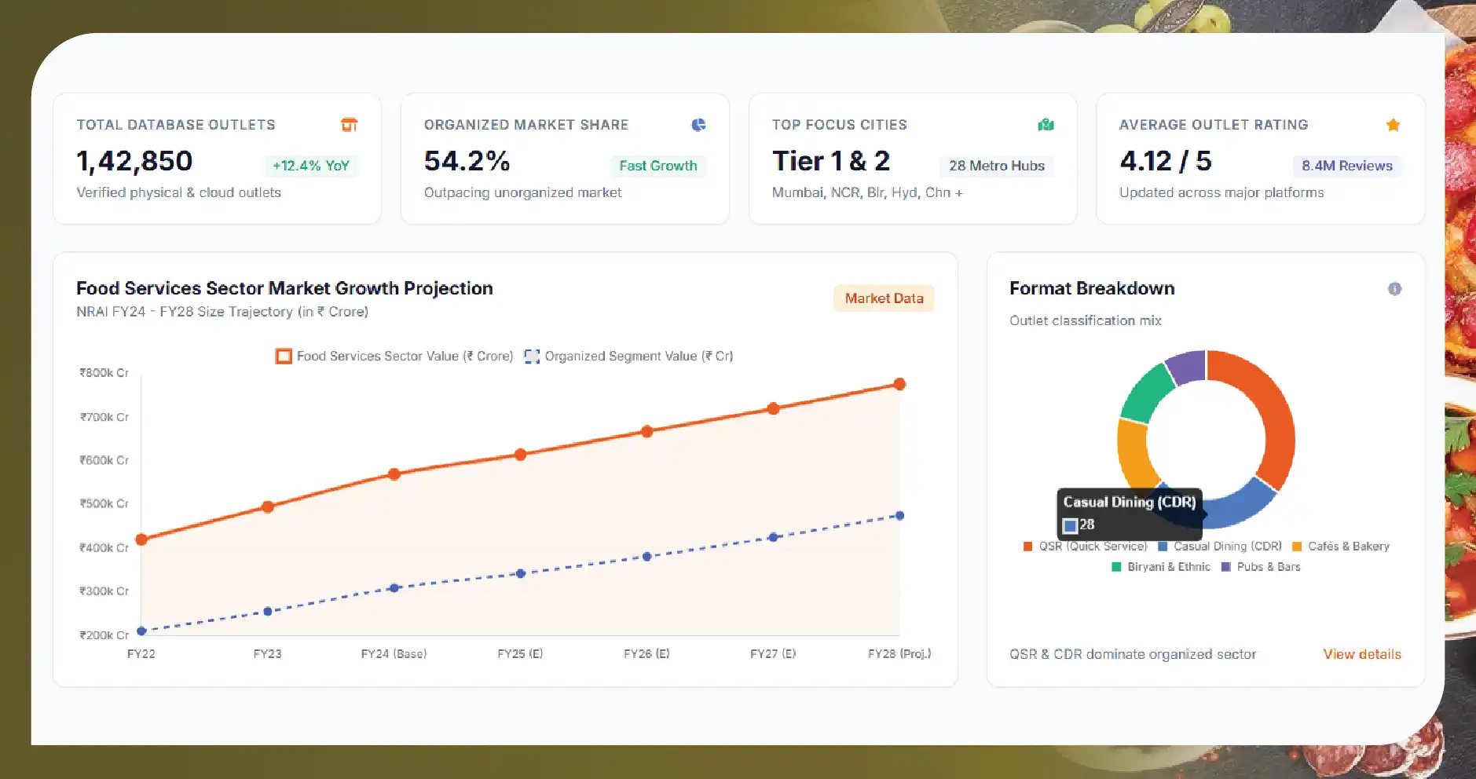Screen dimensions: 1476x779
Task: Toggle QSR (Quick Service) legend entry
Action: tap(1085, 547)
